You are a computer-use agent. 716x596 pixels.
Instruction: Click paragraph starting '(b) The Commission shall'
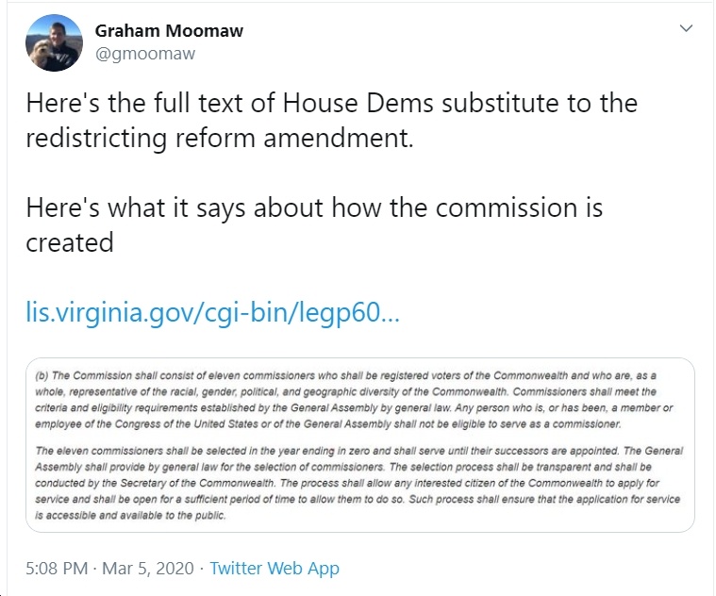tap(354, 400)
